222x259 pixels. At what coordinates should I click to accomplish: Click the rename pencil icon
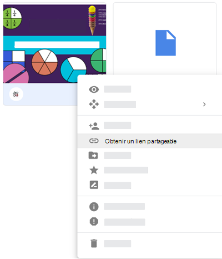94,185
